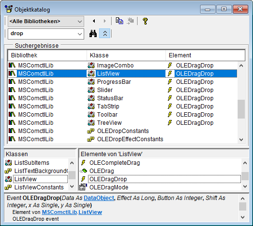
Task: Open the DataObject link in details pane
Action: (99, 198)
